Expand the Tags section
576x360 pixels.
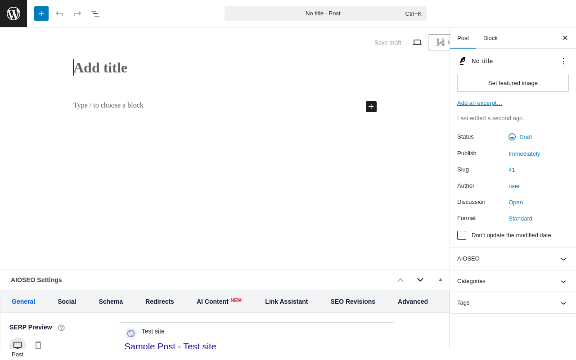pyautogui.click(x=513, y=303)
